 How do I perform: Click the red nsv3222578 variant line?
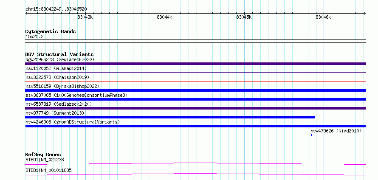[x=195, y=81]
